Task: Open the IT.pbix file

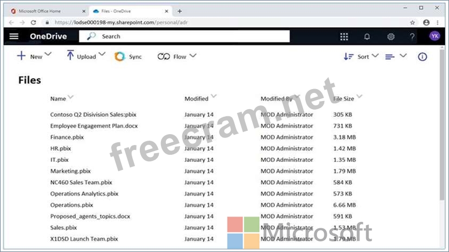Action: [60, 160]
